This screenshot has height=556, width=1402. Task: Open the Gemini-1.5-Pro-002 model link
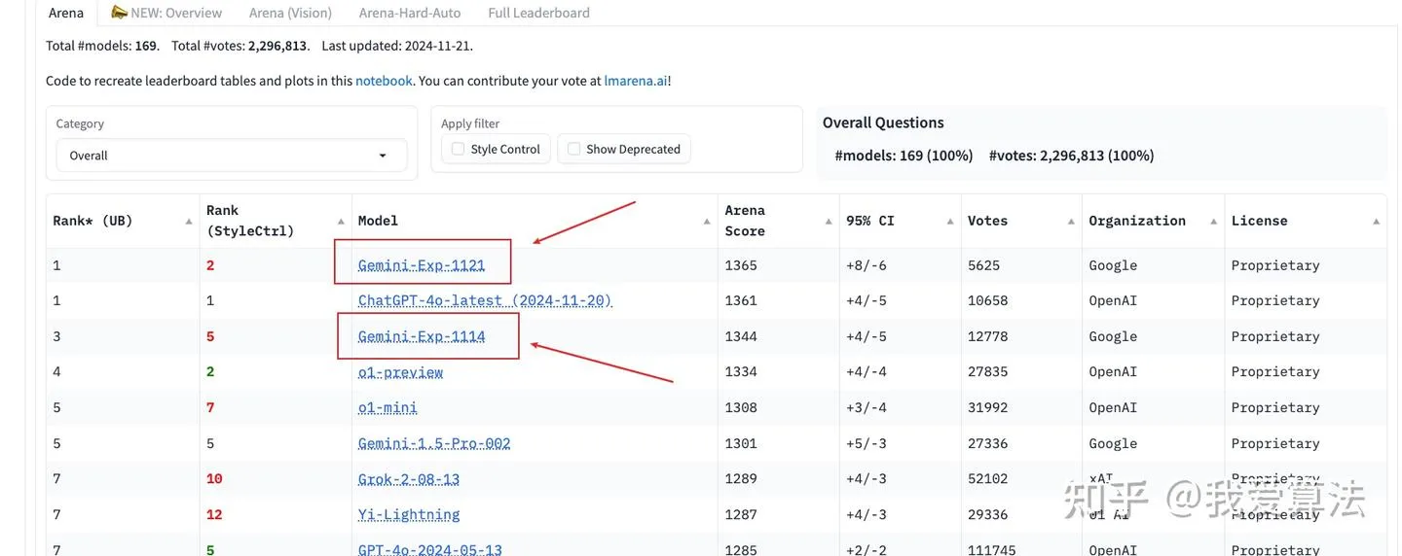click(x=434, y=443)
